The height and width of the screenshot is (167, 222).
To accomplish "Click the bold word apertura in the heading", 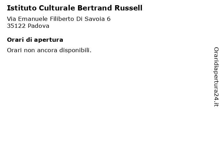I will [x=49, y=40].
